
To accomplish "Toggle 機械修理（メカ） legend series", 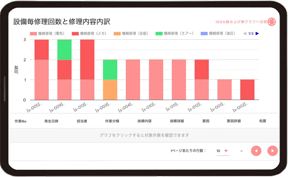I will [89, 34].
